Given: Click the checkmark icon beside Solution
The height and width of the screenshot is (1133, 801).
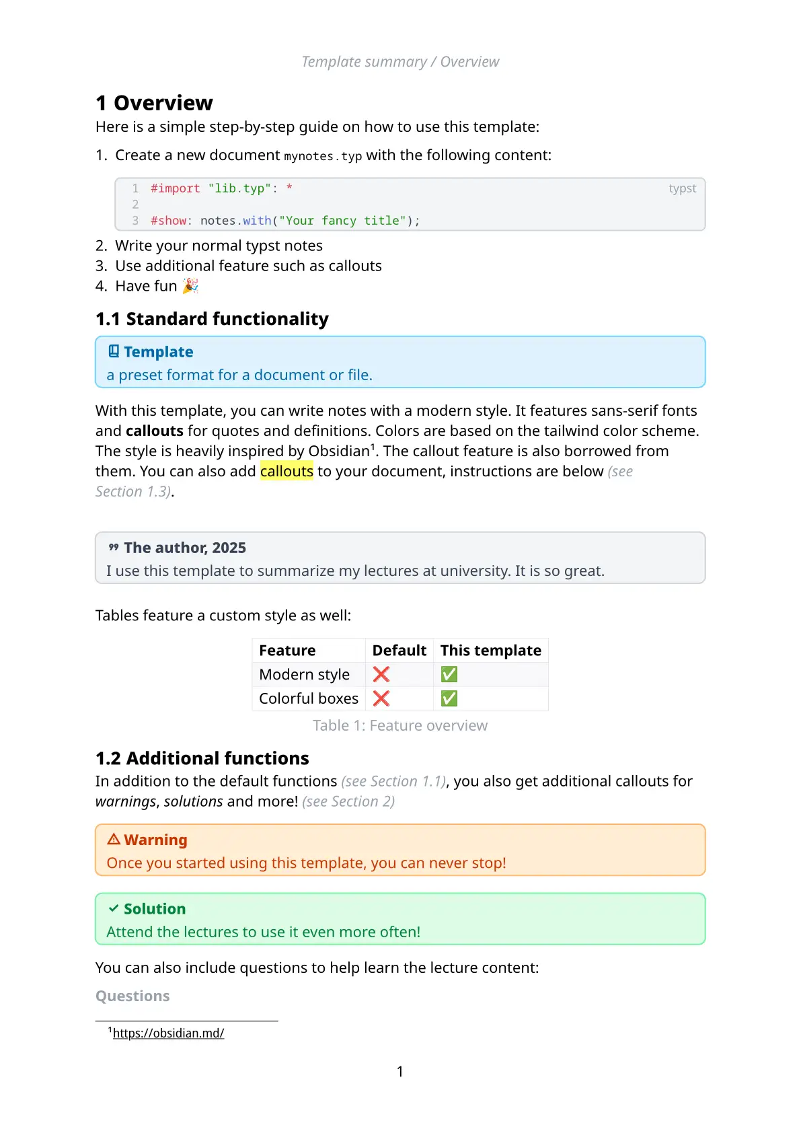Looking at the screenshot, I should [114, 908].
